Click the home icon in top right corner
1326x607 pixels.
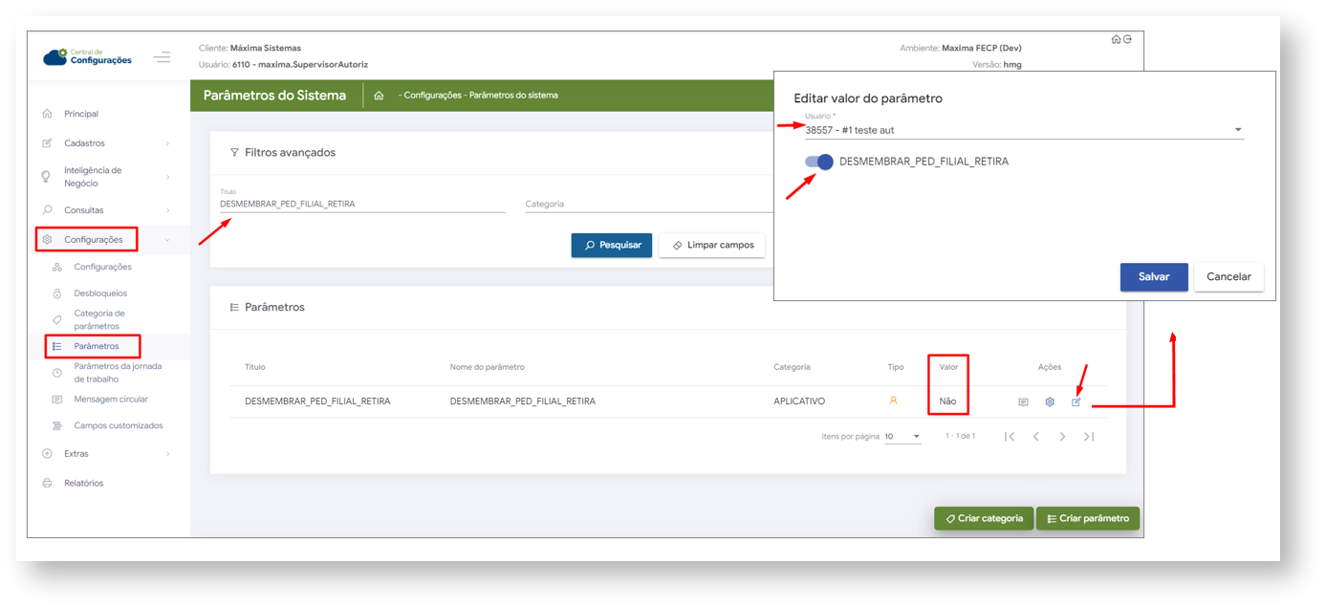coord(1116,39)
